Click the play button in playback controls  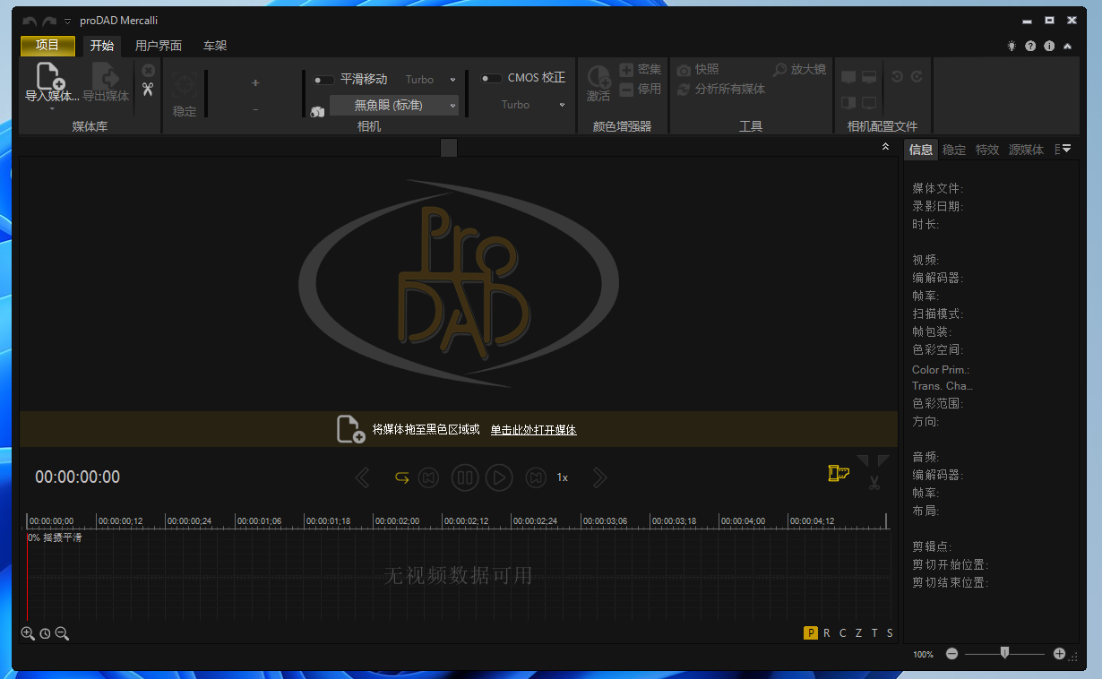(x=500, y=477)
